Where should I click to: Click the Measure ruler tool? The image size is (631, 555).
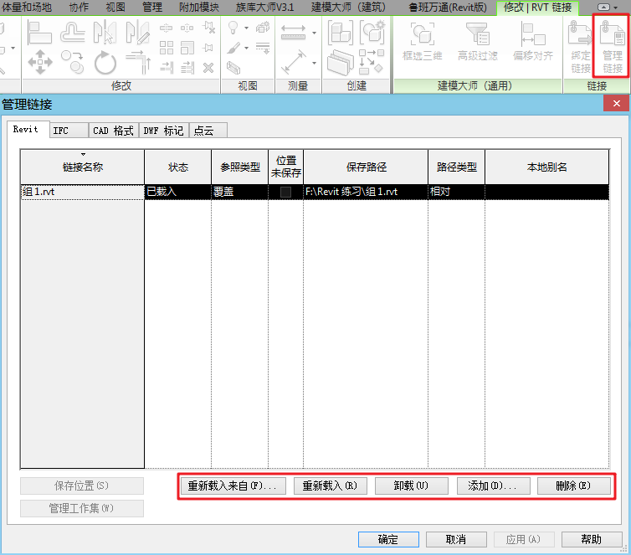tap(293, 32)
